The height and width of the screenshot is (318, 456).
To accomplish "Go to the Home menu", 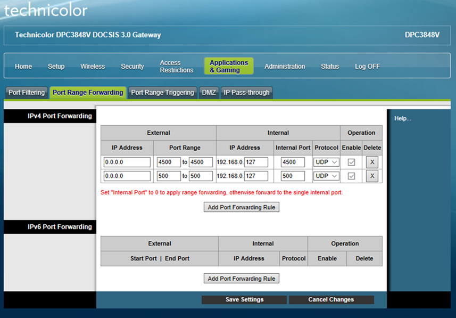I will point(23,67).
